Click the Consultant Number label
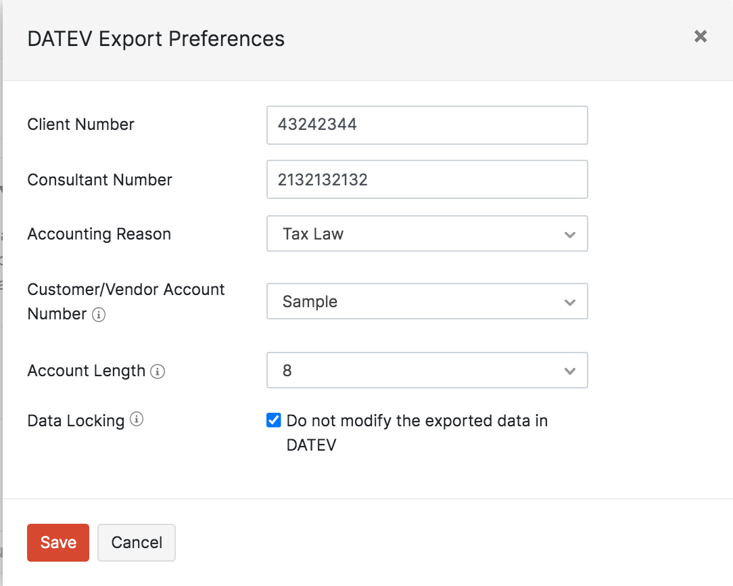733x586 pixels. pos(100,180)
